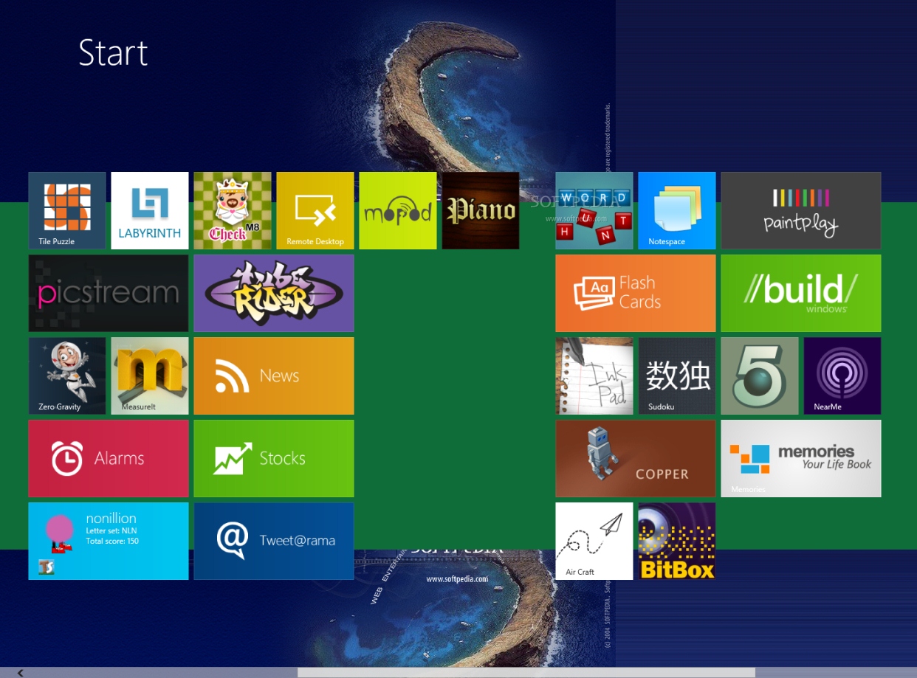Open the Flash Cards tile

[x=636, y=293]
